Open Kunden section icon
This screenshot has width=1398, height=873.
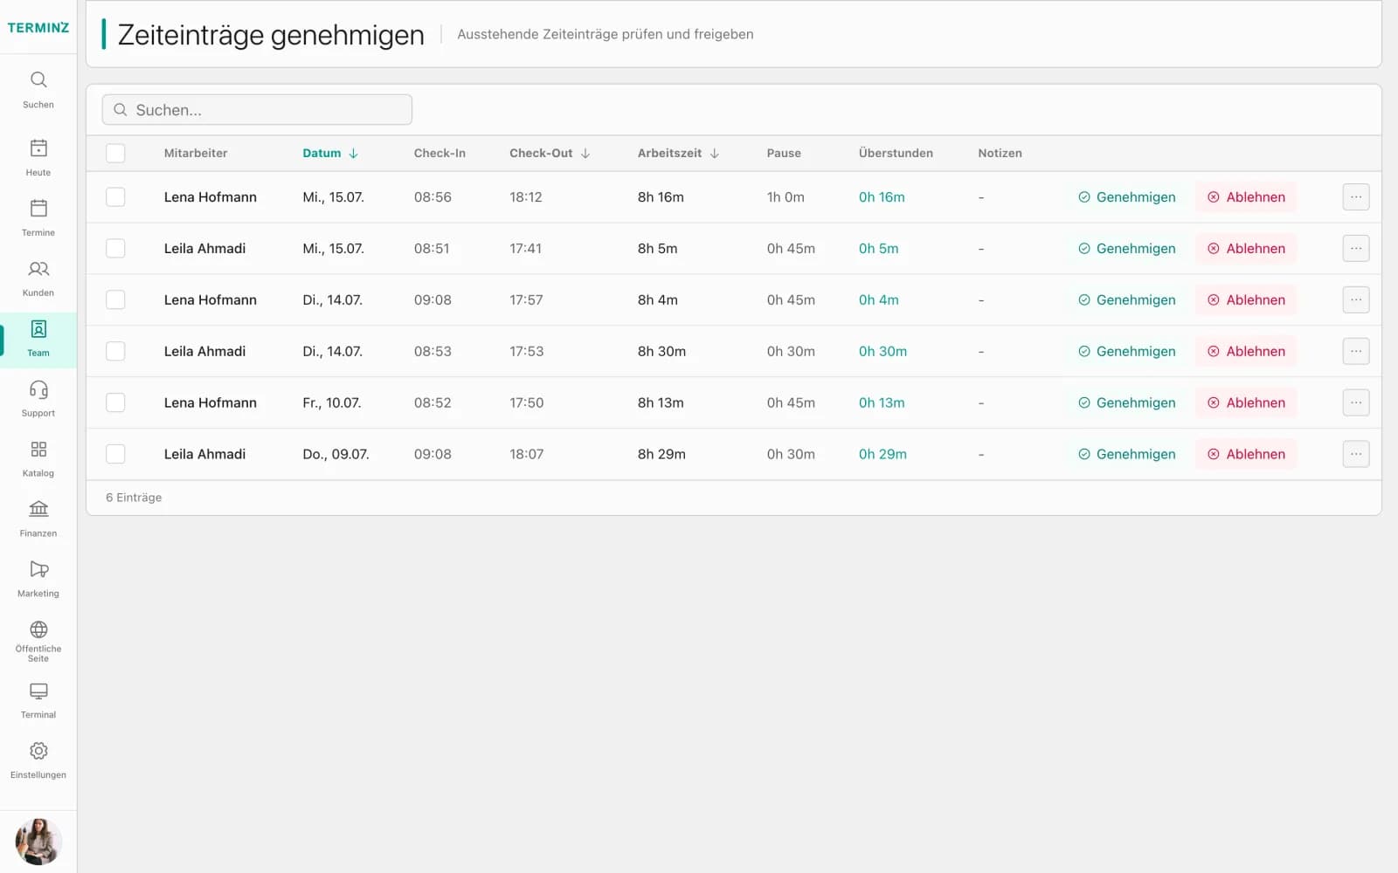38,268
